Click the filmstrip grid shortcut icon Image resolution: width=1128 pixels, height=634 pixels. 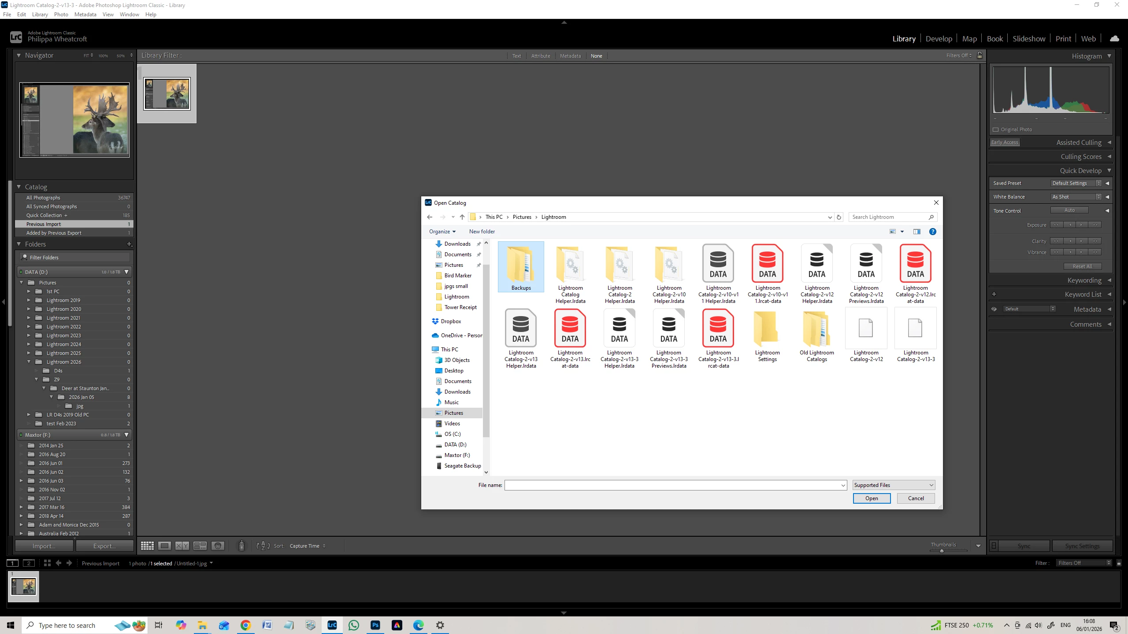(47, 563)
